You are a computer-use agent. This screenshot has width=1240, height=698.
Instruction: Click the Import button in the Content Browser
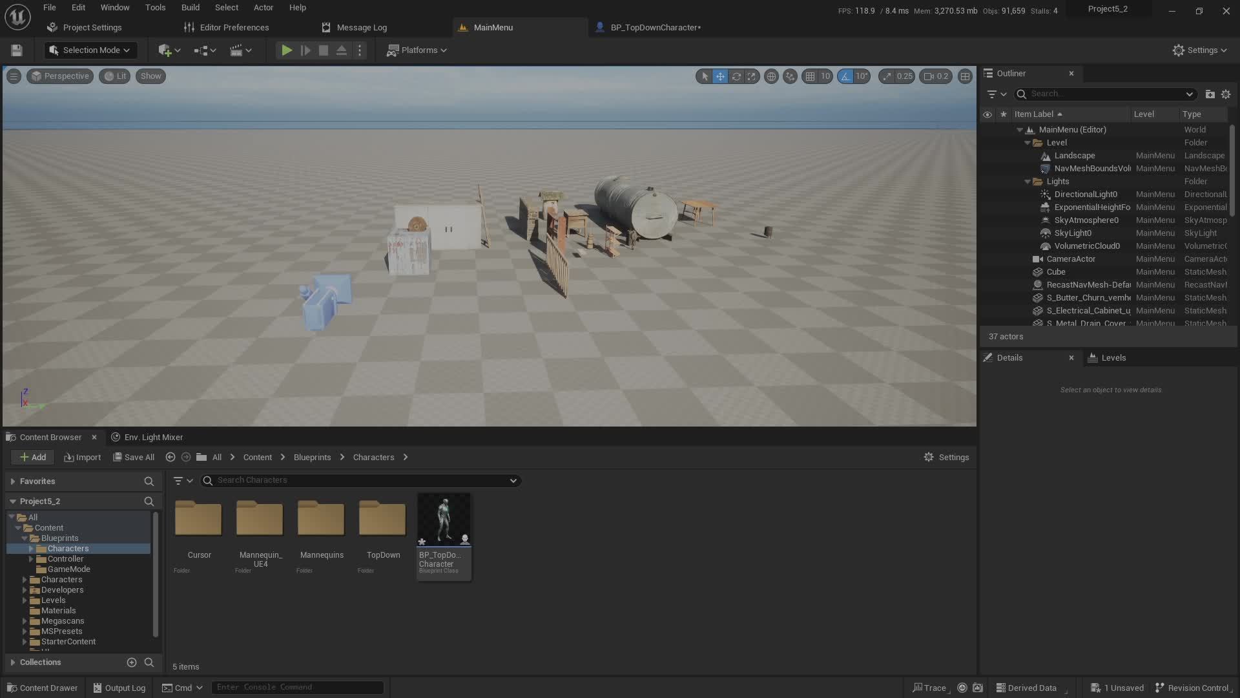pyautogui.click(x=82, y=457)
